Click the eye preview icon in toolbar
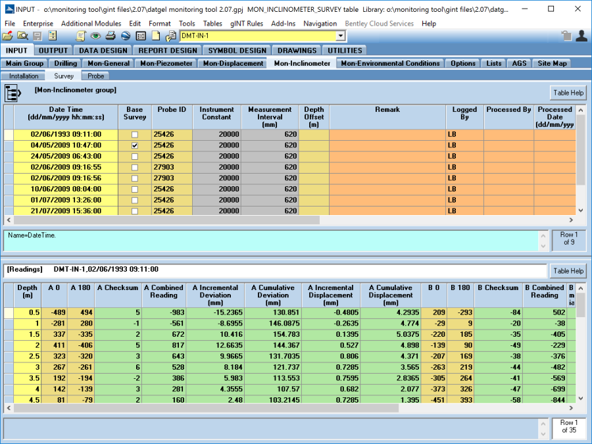Viewport: 592px width, 444px height. tap(96, 36)
